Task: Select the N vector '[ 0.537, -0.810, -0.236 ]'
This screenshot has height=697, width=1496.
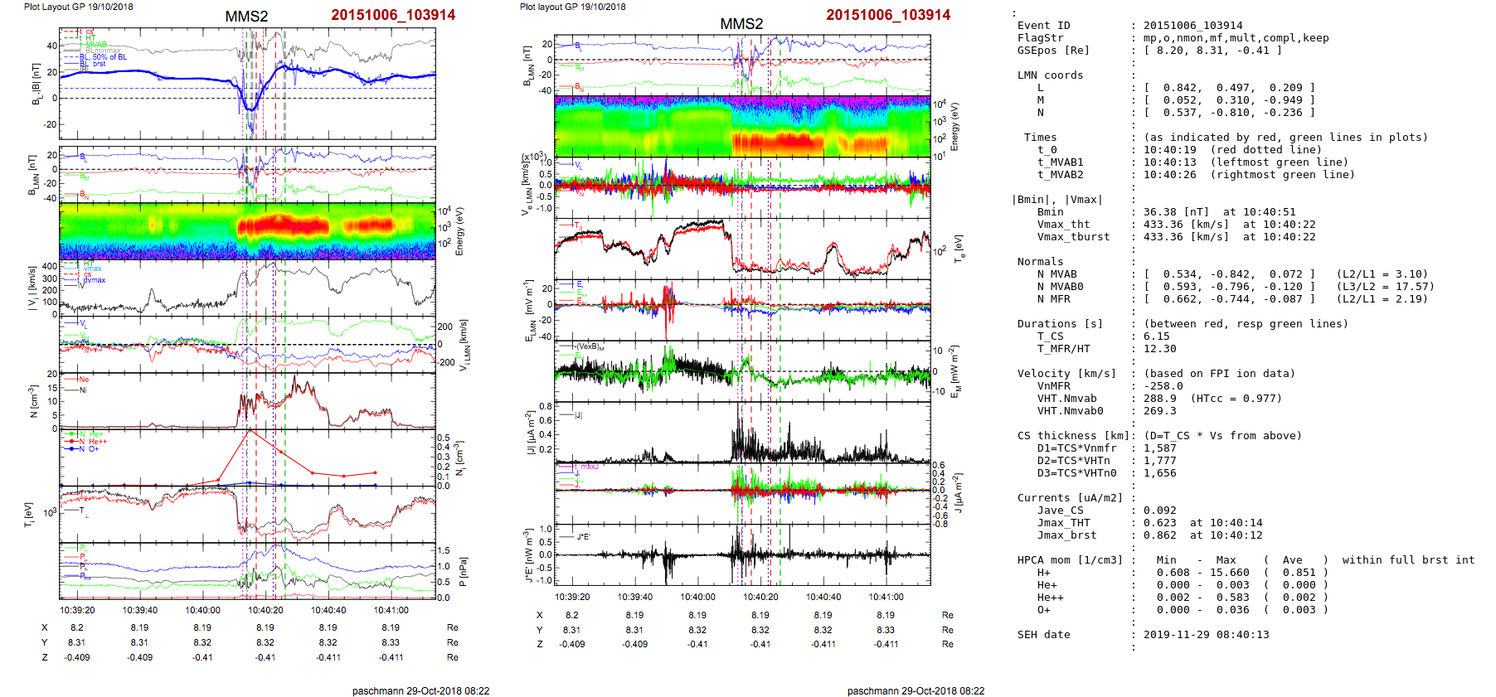Action: pyautogui.click(x=1229, y=113)
